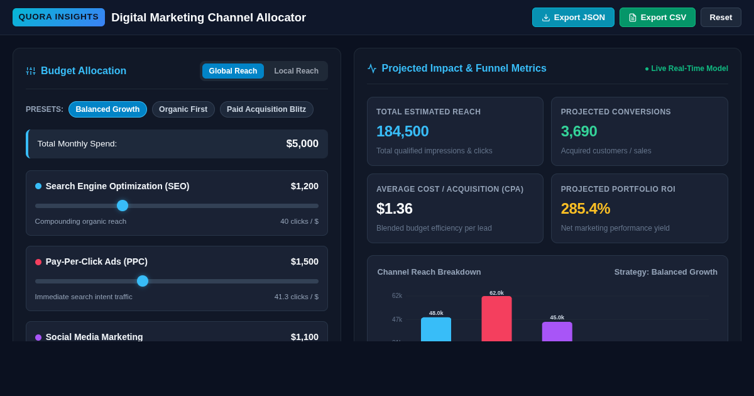Click the blue SEO channel dot
This screenshot has width=754, height=396.
coord(38,186)
